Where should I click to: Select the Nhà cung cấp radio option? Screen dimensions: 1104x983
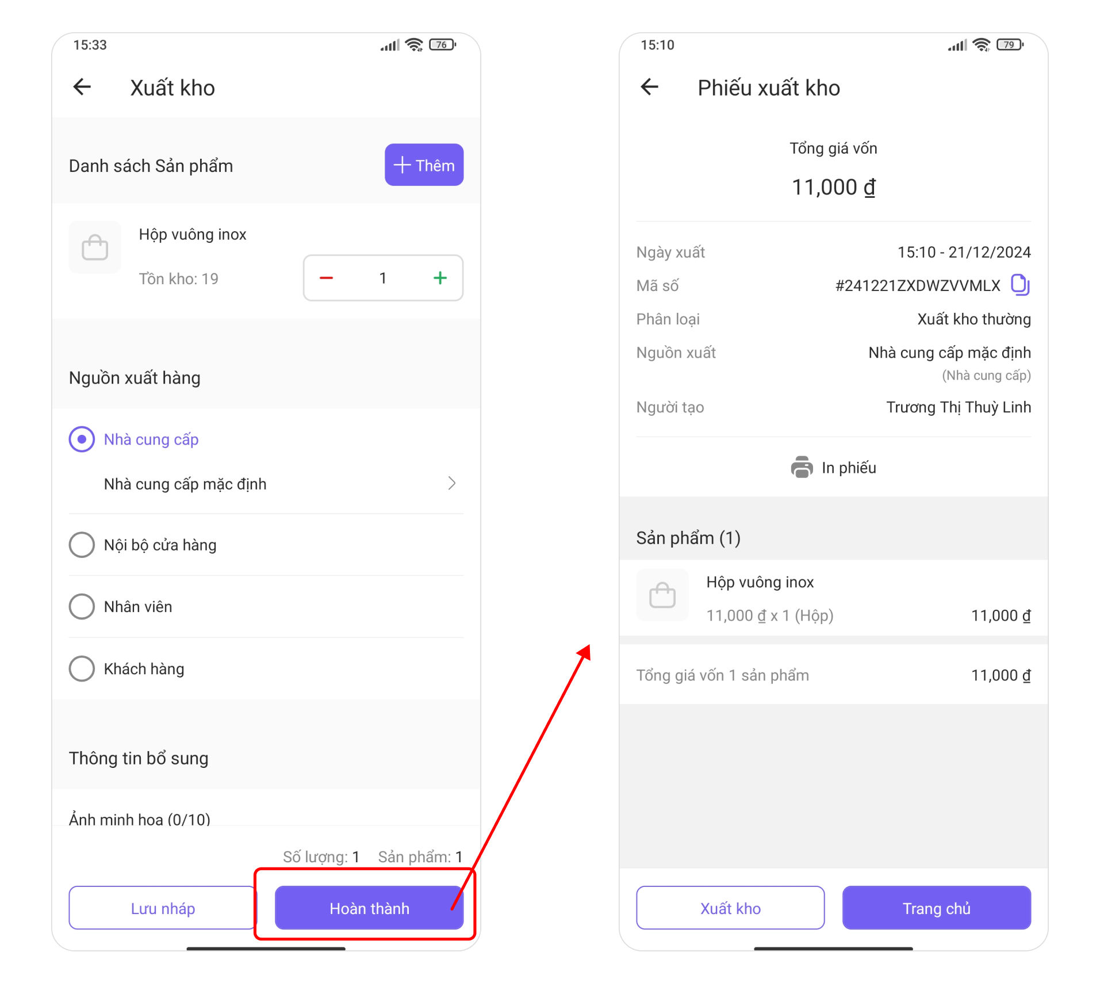point(82,439)
